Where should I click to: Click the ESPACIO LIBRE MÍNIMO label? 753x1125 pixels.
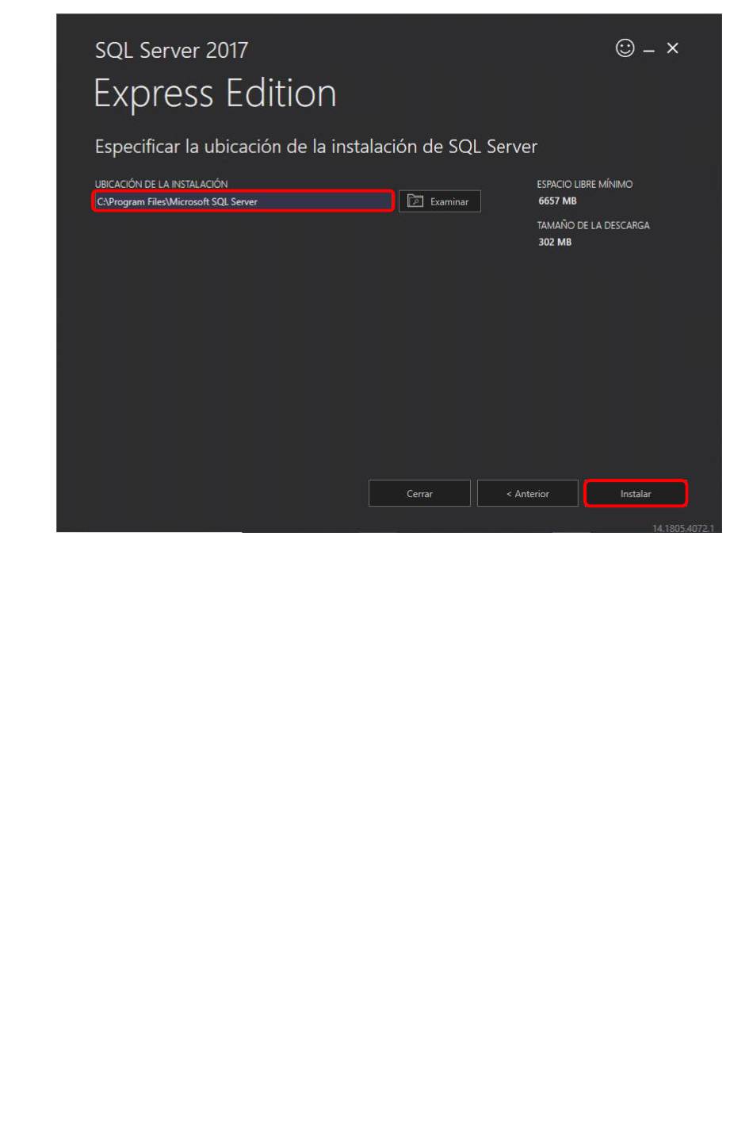[x=585, y=184]
